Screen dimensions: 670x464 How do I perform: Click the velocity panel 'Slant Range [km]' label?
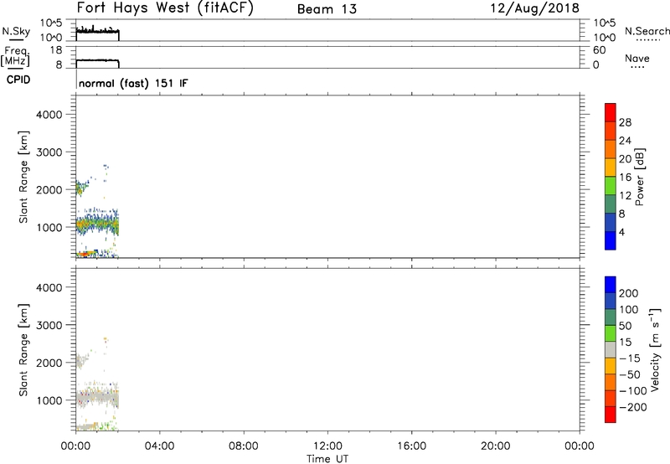pos(23,350)
